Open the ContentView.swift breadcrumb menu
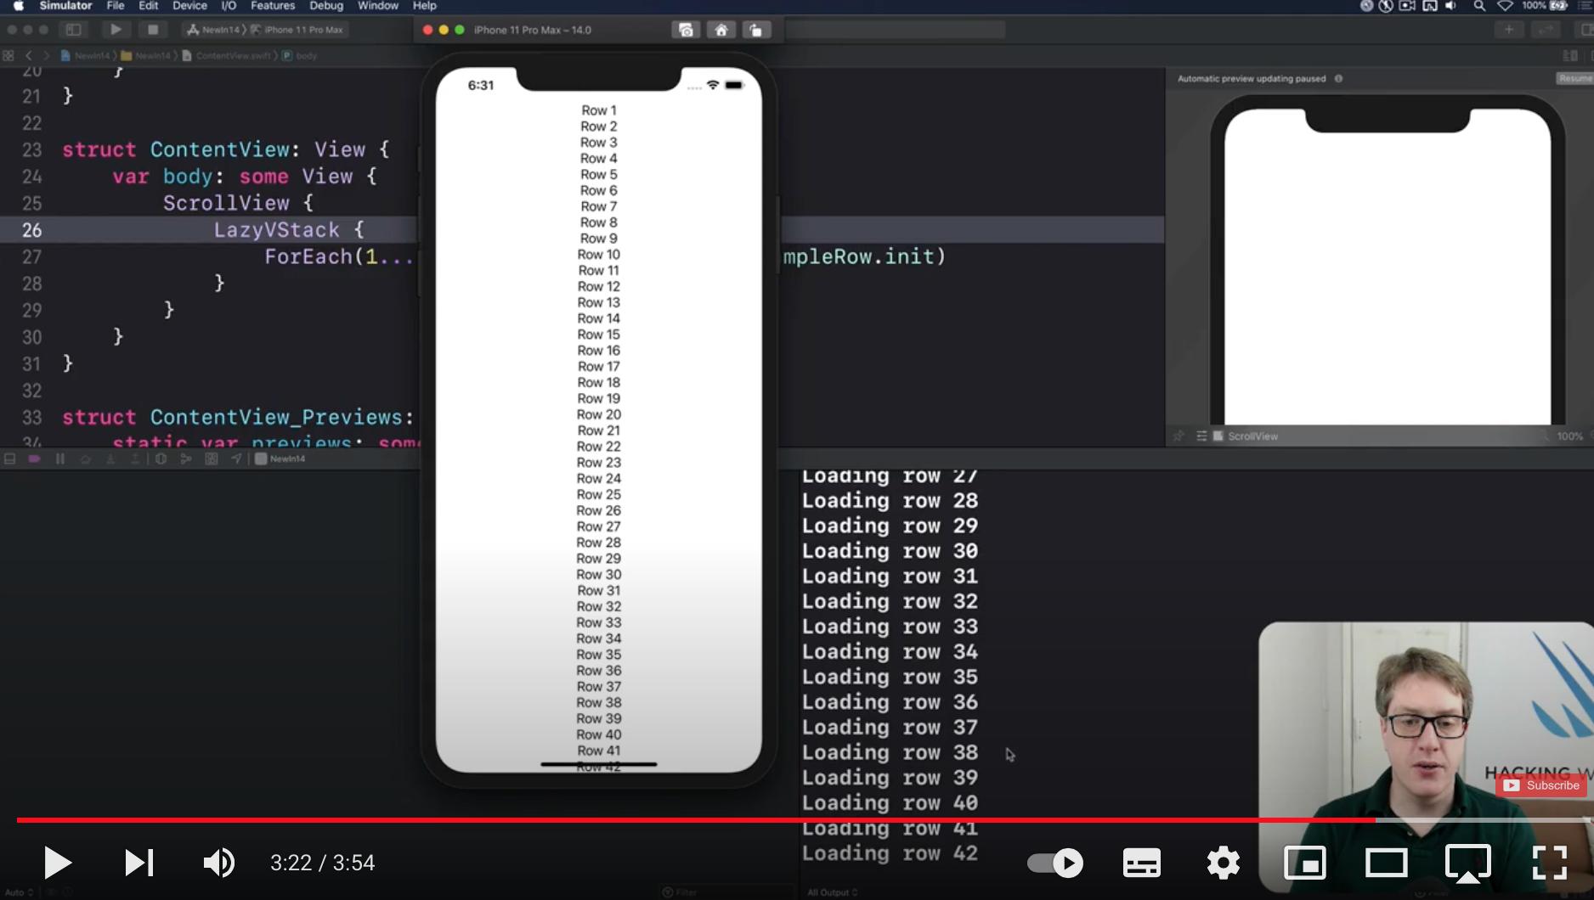Viewport: 1594px width, 900px height. 227,56
